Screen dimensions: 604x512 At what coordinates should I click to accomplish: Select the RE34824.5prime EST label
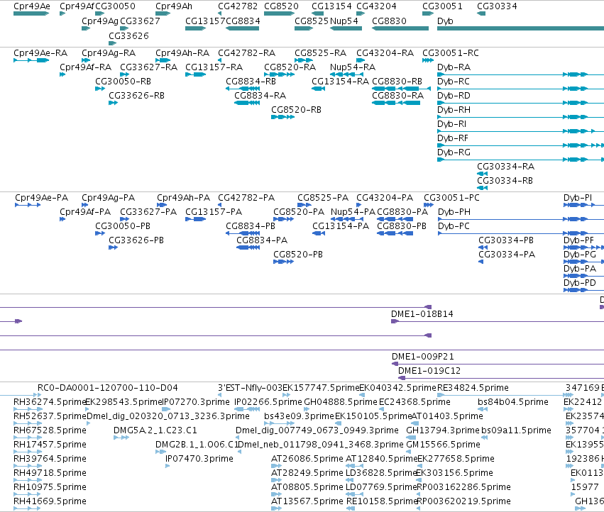pos(473,388)
